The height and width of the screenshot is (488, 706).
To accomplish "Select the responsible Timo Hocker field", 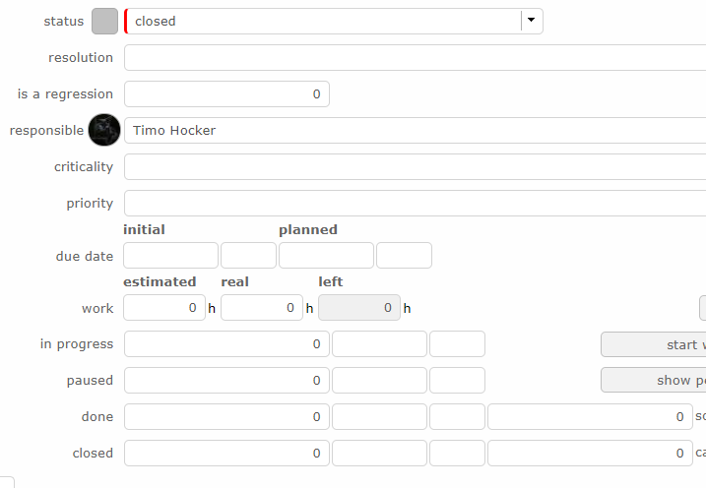I will pyautogui.click(x=414, y=130).
